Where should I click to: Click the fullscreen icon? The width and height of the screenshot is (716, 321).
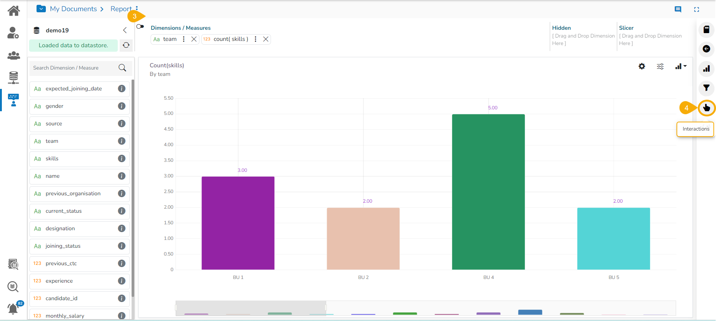tap(697, 9)
